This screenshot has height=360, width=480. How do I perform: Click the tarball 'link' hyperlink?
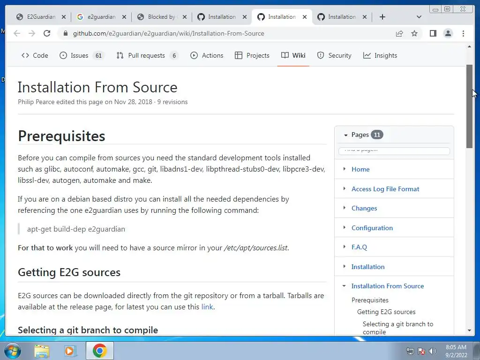207,307
